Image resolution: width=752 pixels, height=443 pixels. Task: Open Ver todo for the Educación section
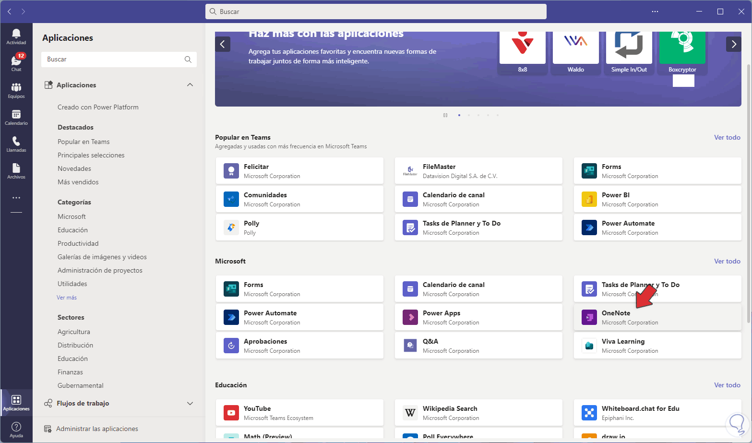pos(727,385)
